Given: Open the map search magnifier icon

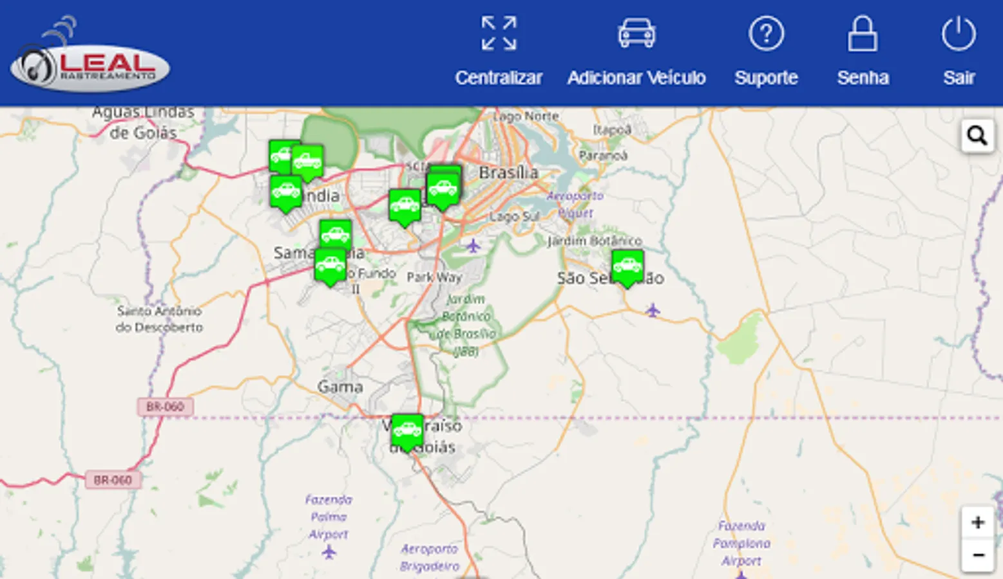Looking at the screenshot, I should click(977, 136).
